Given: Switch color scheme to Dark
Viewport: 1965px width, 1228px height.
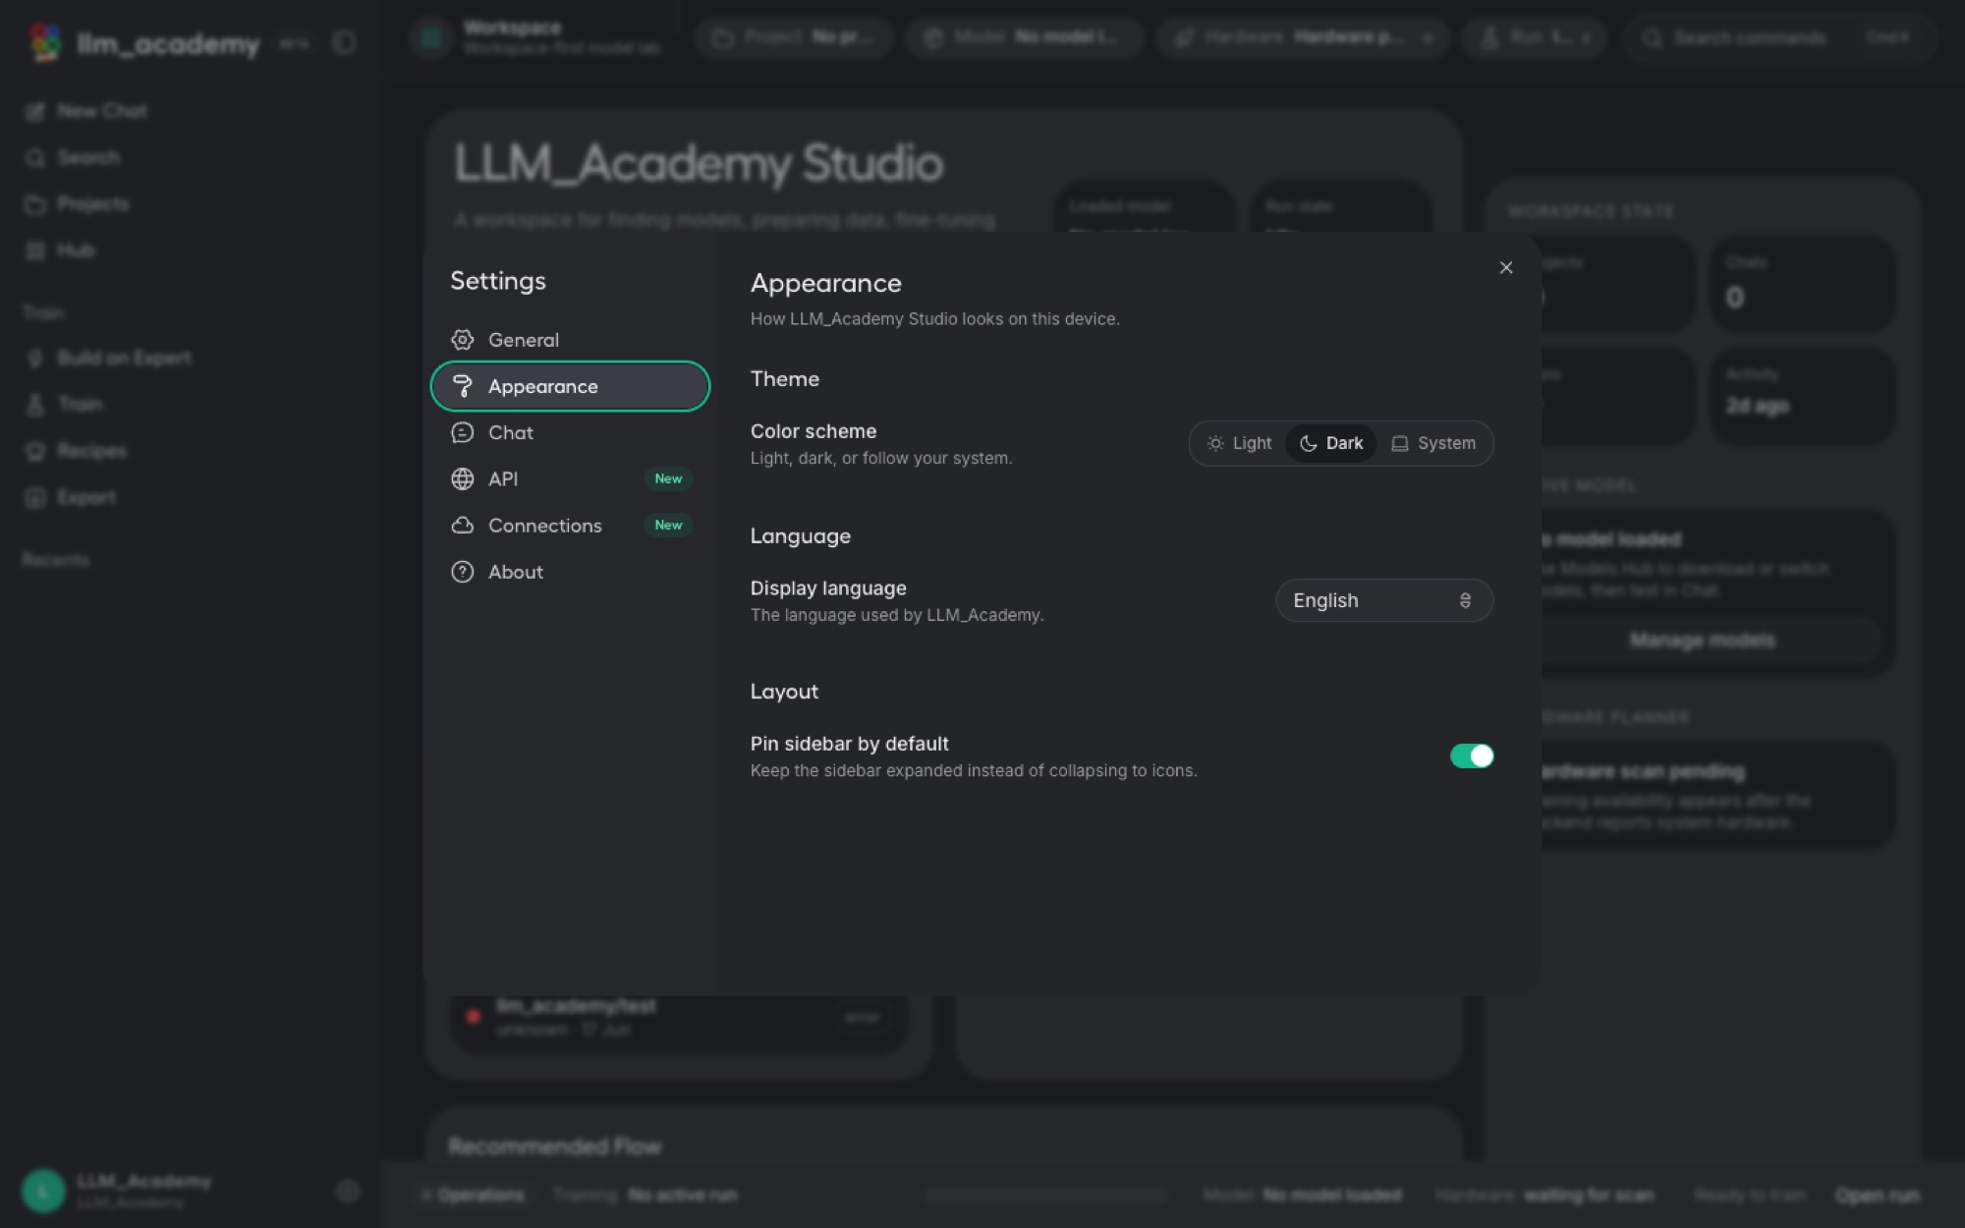Looking at the screenshot, I should [x=1331, y=443].
